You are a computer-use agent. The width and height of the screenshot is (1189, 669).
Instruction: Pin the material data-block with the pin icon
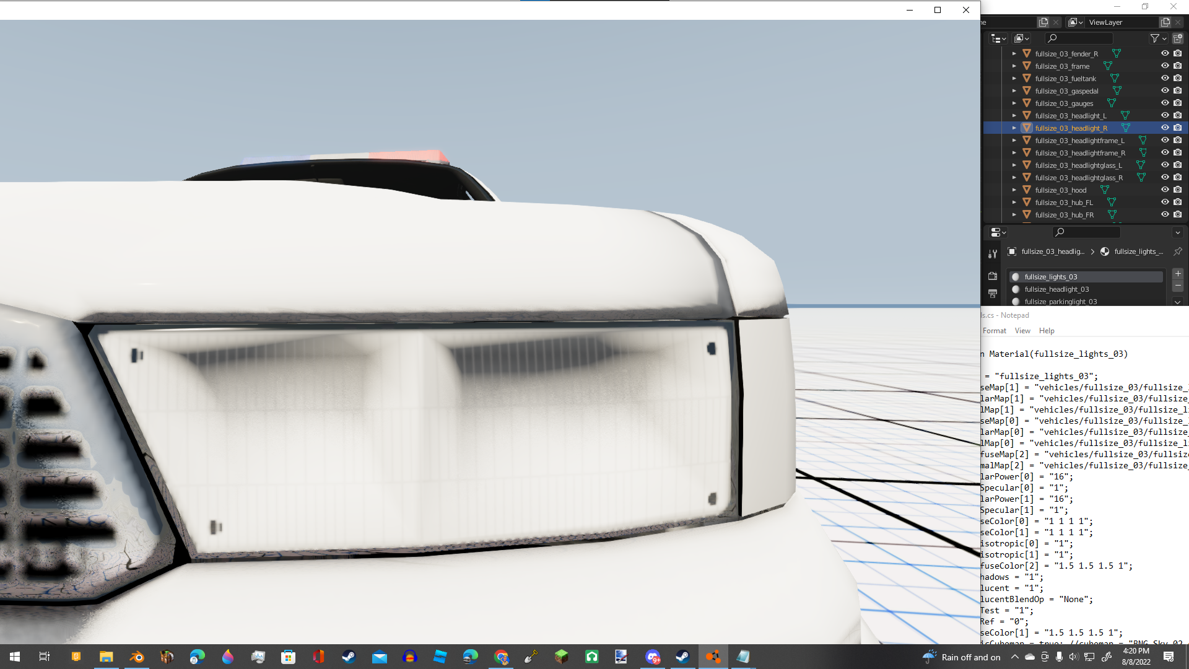[1178, 252]
